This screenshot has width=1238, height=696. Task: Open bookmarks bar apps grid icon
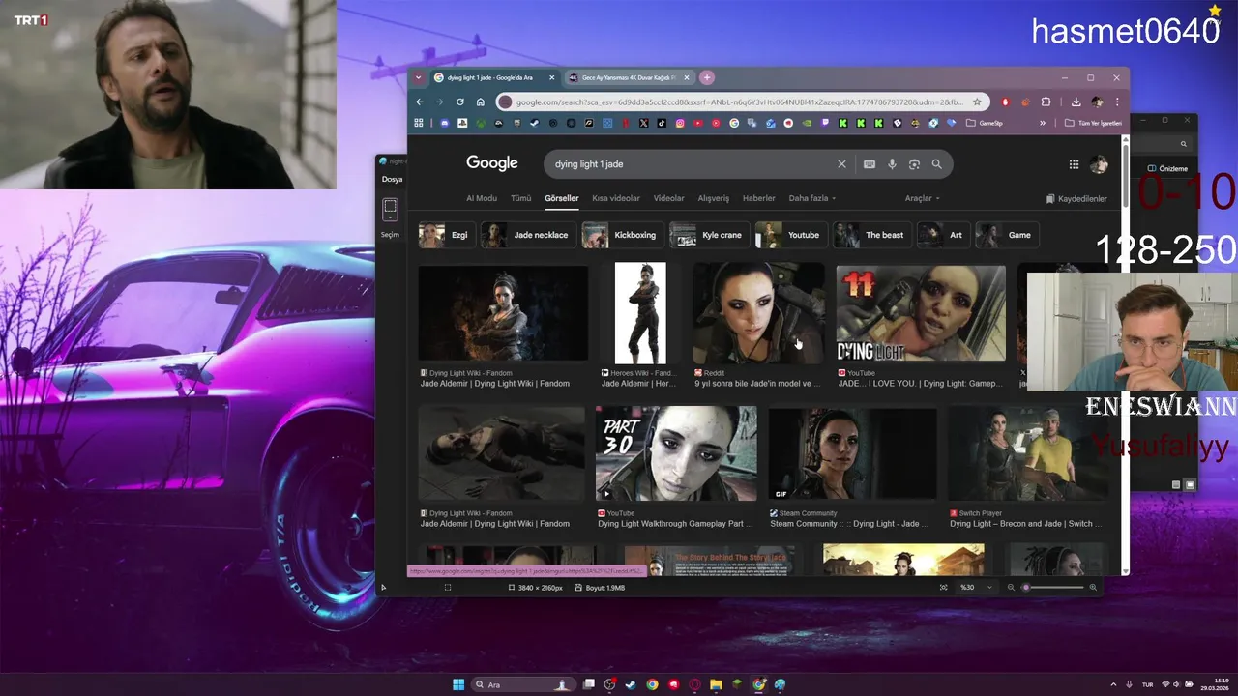tap(419, 123)
